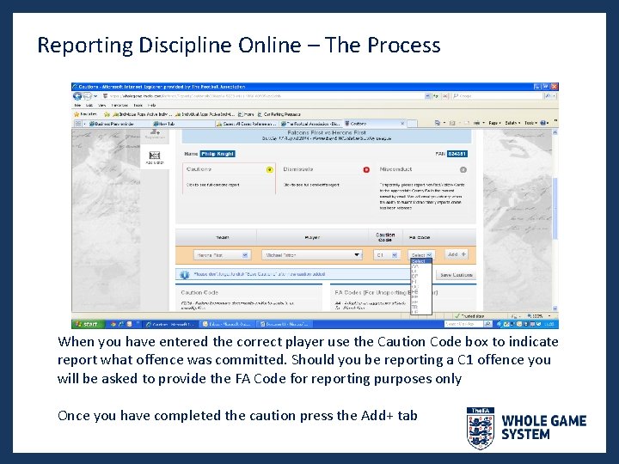
Task: Open the View menu
Action: click(x=101, y=106)
